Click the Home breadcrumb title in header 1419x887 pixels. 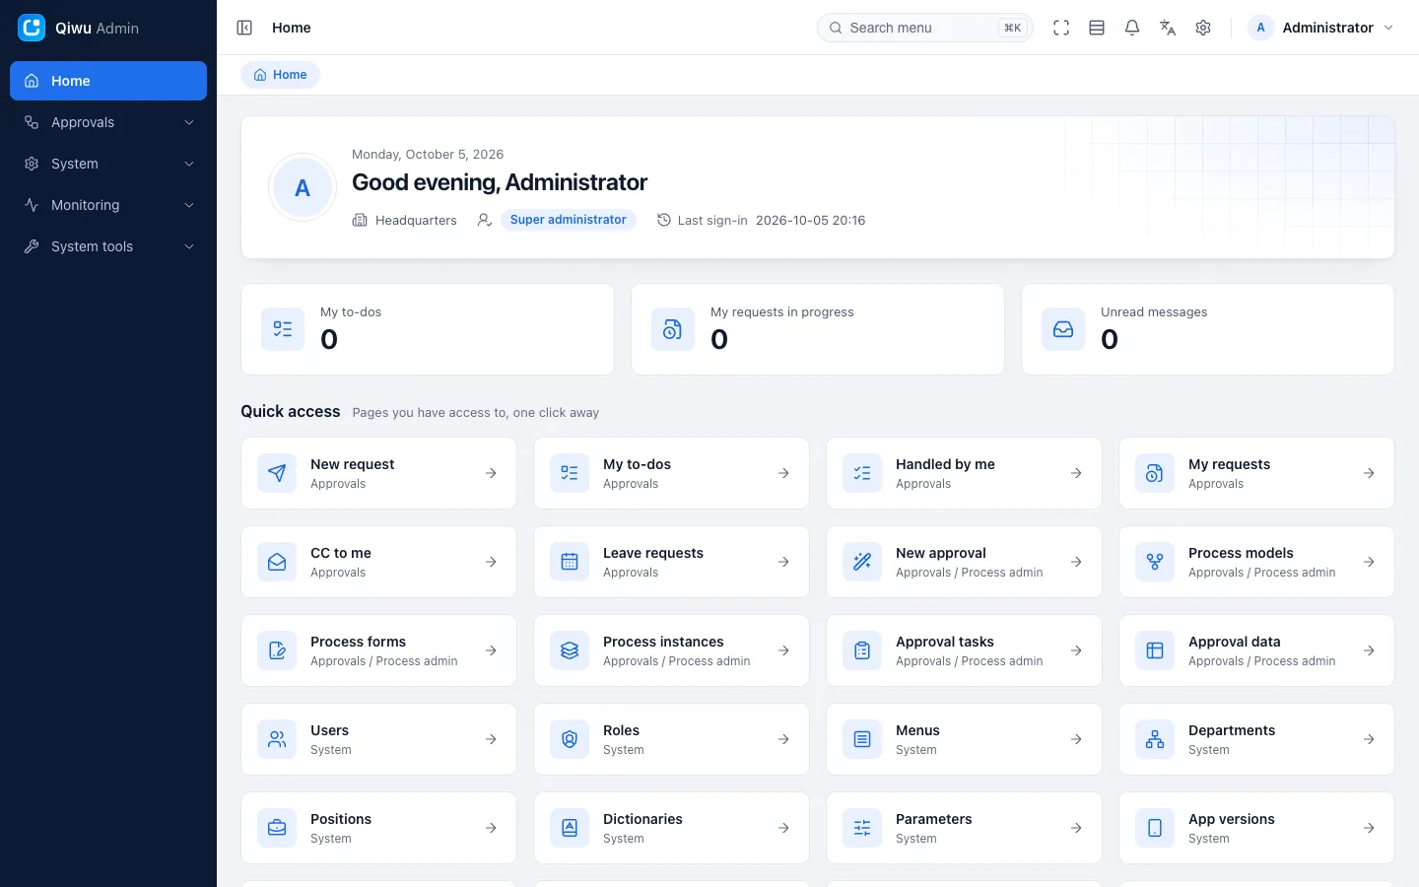pyautogui.click(x=292, y=28)
